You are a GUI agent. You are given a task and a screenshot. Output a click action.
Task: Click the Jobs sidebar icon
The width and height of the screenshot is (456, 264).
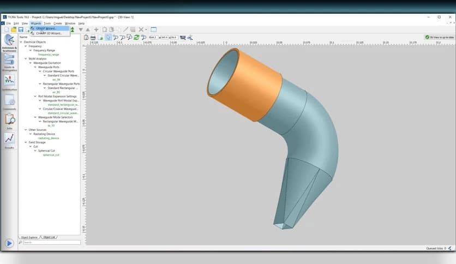[x=9, y=120]
